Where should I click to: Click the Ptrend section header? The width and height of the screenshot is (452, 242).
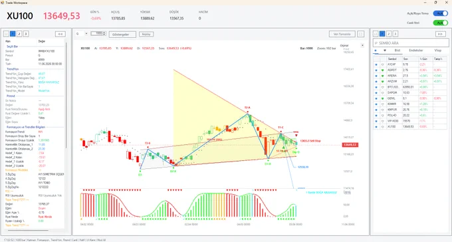pyautogui.click(x=11, y=96)
